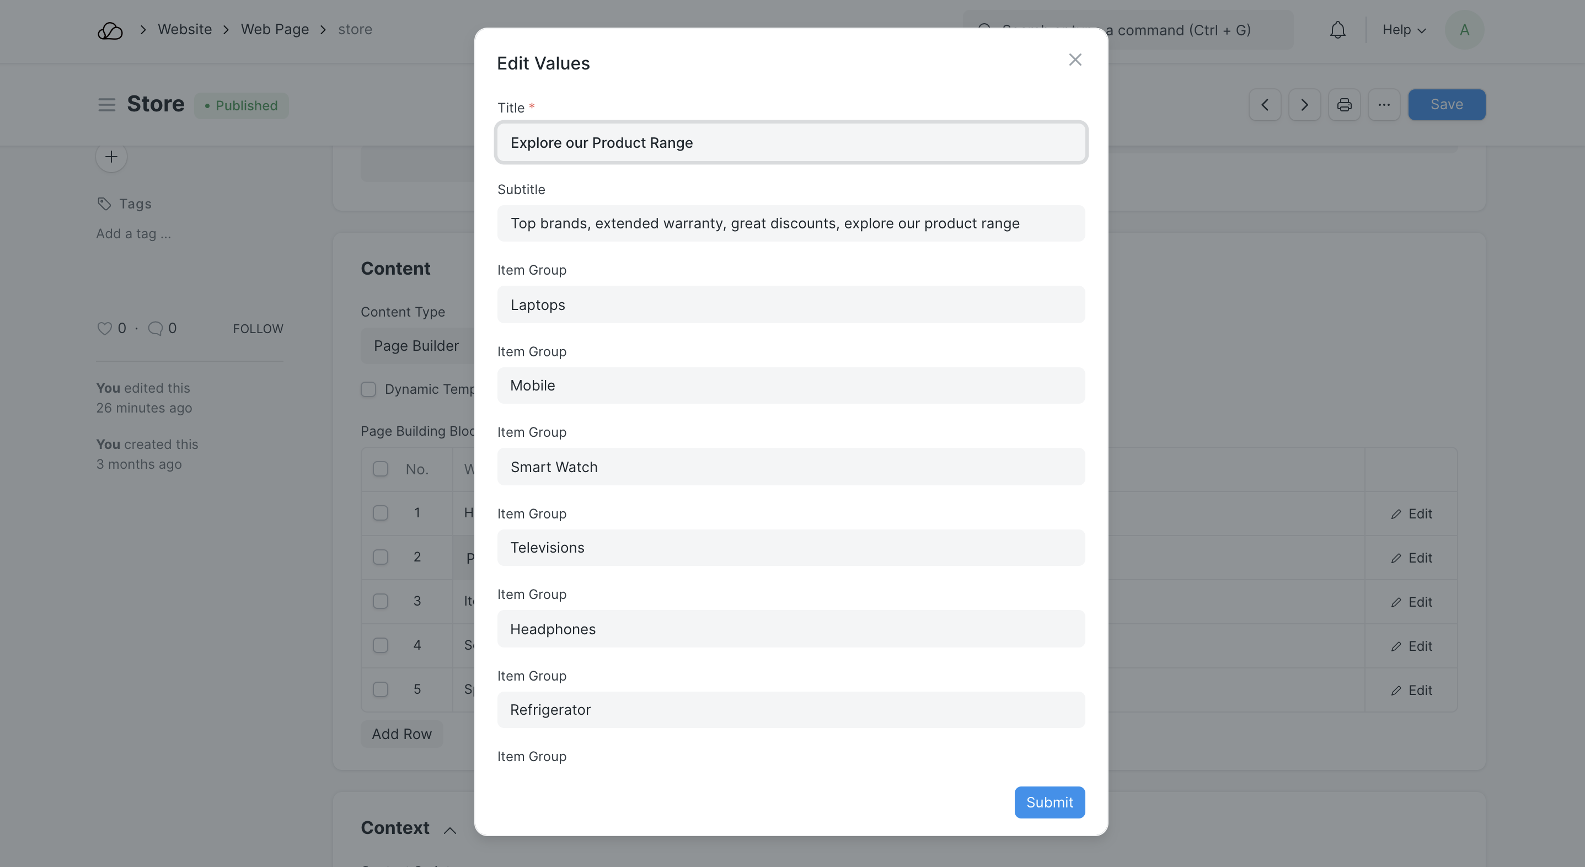Click the notifications bell icon
Screen dimensions: 1585x867
(x=1337, y=30)
